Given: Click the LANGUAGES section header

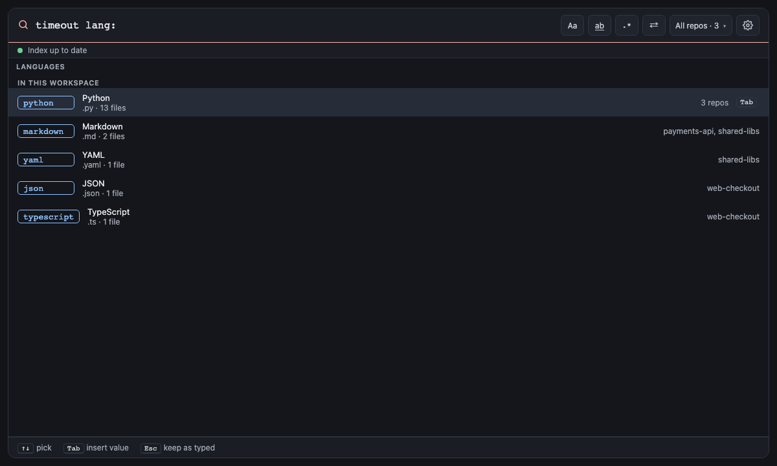Looking at the screenshot, I should 40,67.
